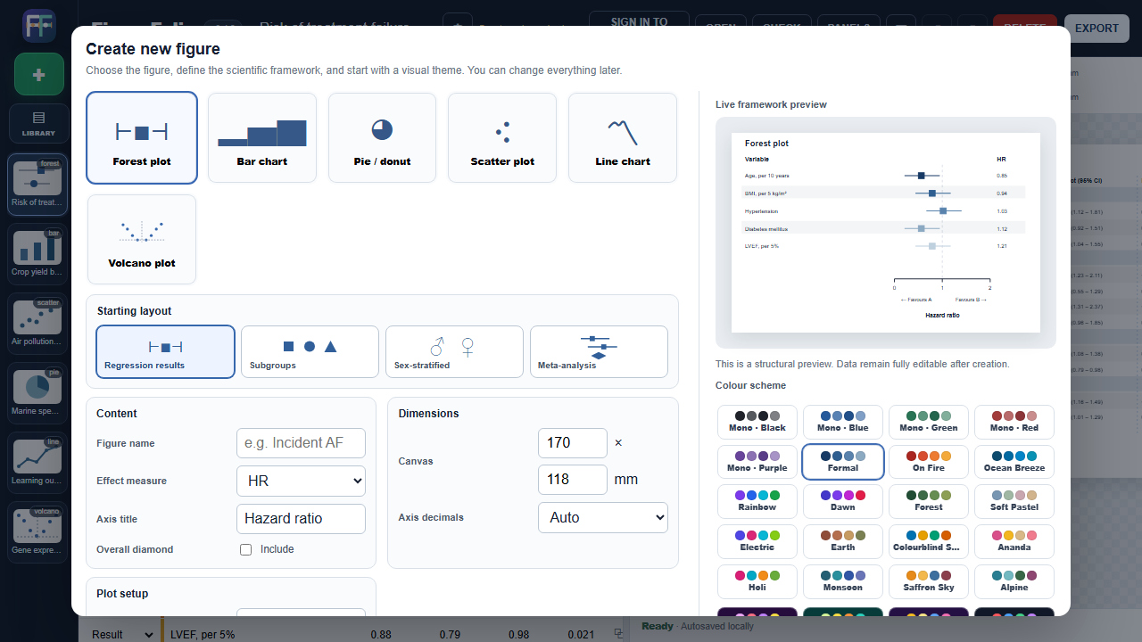Open the Air pollution scatter figure thumbnail
Image resolution: width=1142 pixels, height=642 pixels.
[x=38, y=324]
